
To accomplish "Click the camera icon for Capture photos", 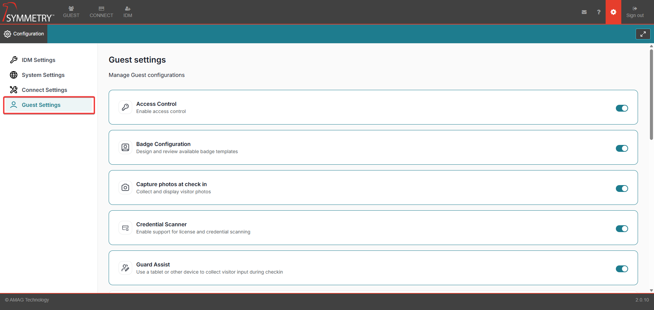I will coord(125,187).
